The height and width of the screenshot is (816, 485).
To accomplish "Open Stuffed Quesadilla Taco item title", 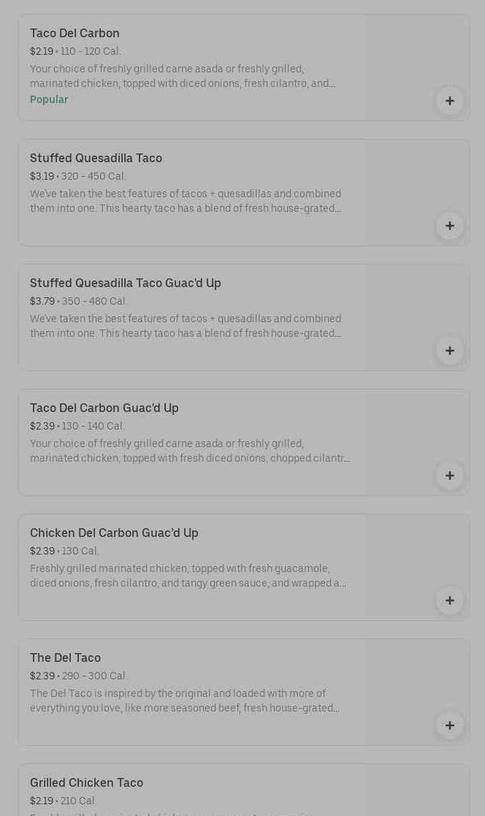I will pyautogui.click(x=96, y=158).
